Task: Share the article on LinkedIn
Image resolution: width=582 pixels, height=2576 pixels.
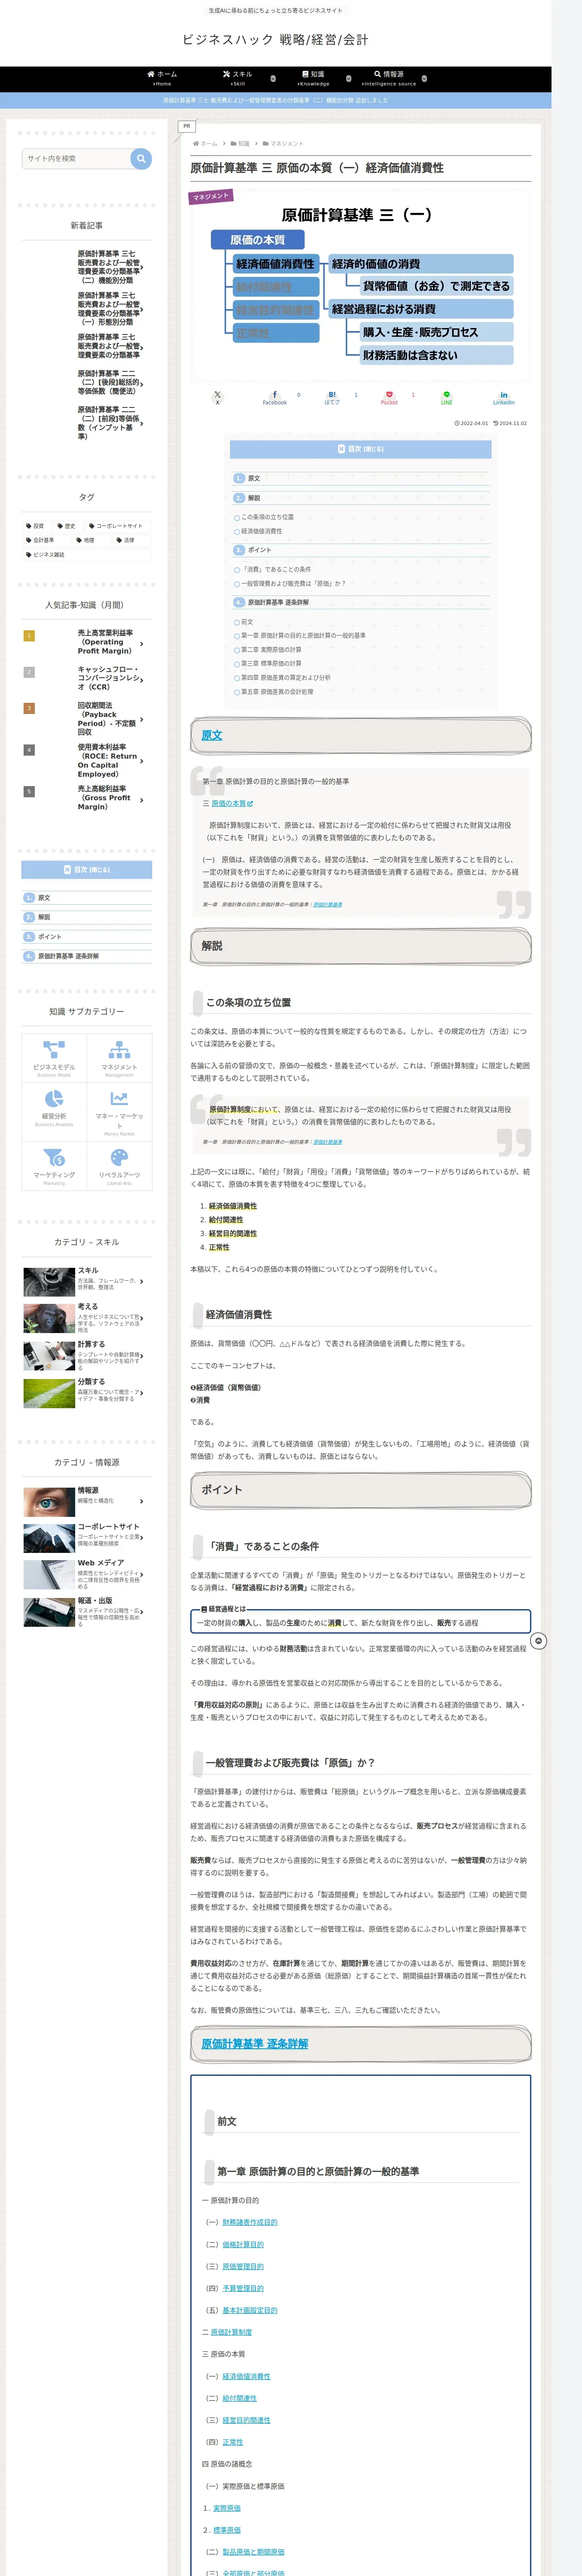Action: tap(504, 398)
